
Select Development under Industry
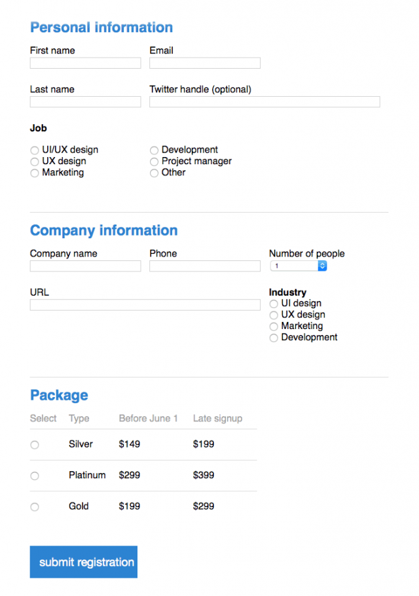pos(274,338)
